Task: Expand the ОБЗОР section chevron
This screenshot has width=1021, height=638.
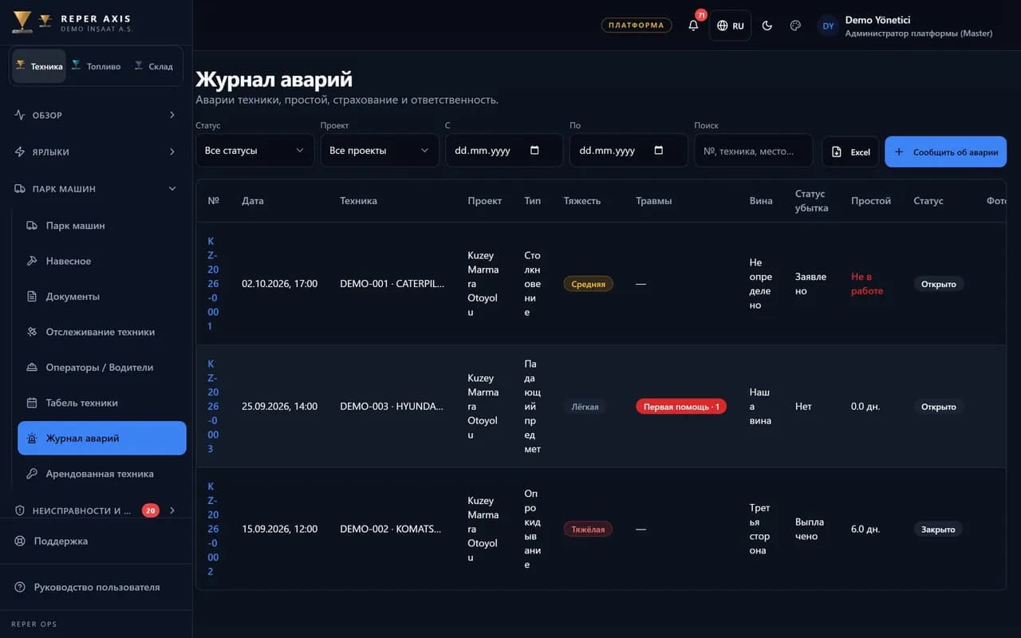Action: [171, 115]
